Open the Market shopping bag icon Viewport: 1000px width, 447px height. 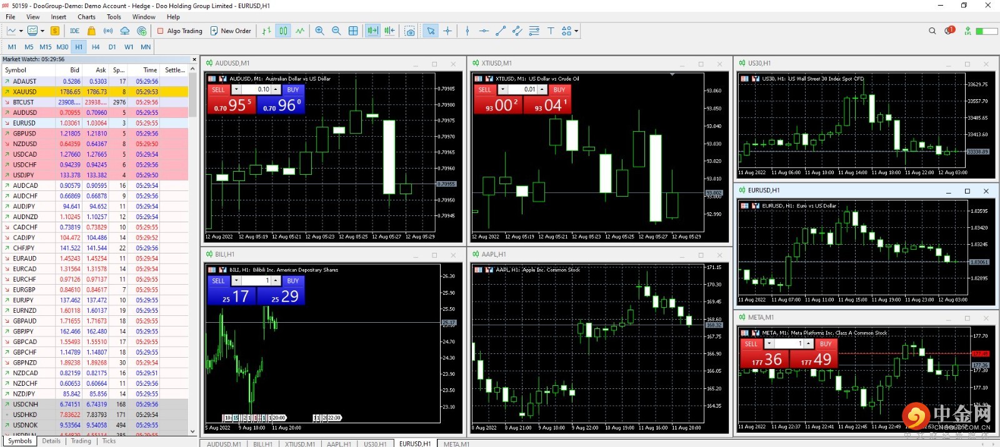click(91, 31)
